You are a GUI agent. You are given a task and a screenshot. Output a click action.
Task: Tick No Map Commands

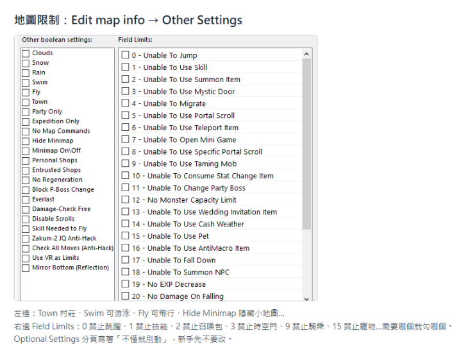pos(26,132)
